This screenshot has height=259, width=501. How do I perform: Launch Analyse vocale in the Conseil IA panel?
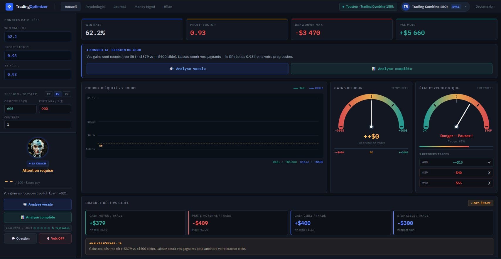point(187,69)
